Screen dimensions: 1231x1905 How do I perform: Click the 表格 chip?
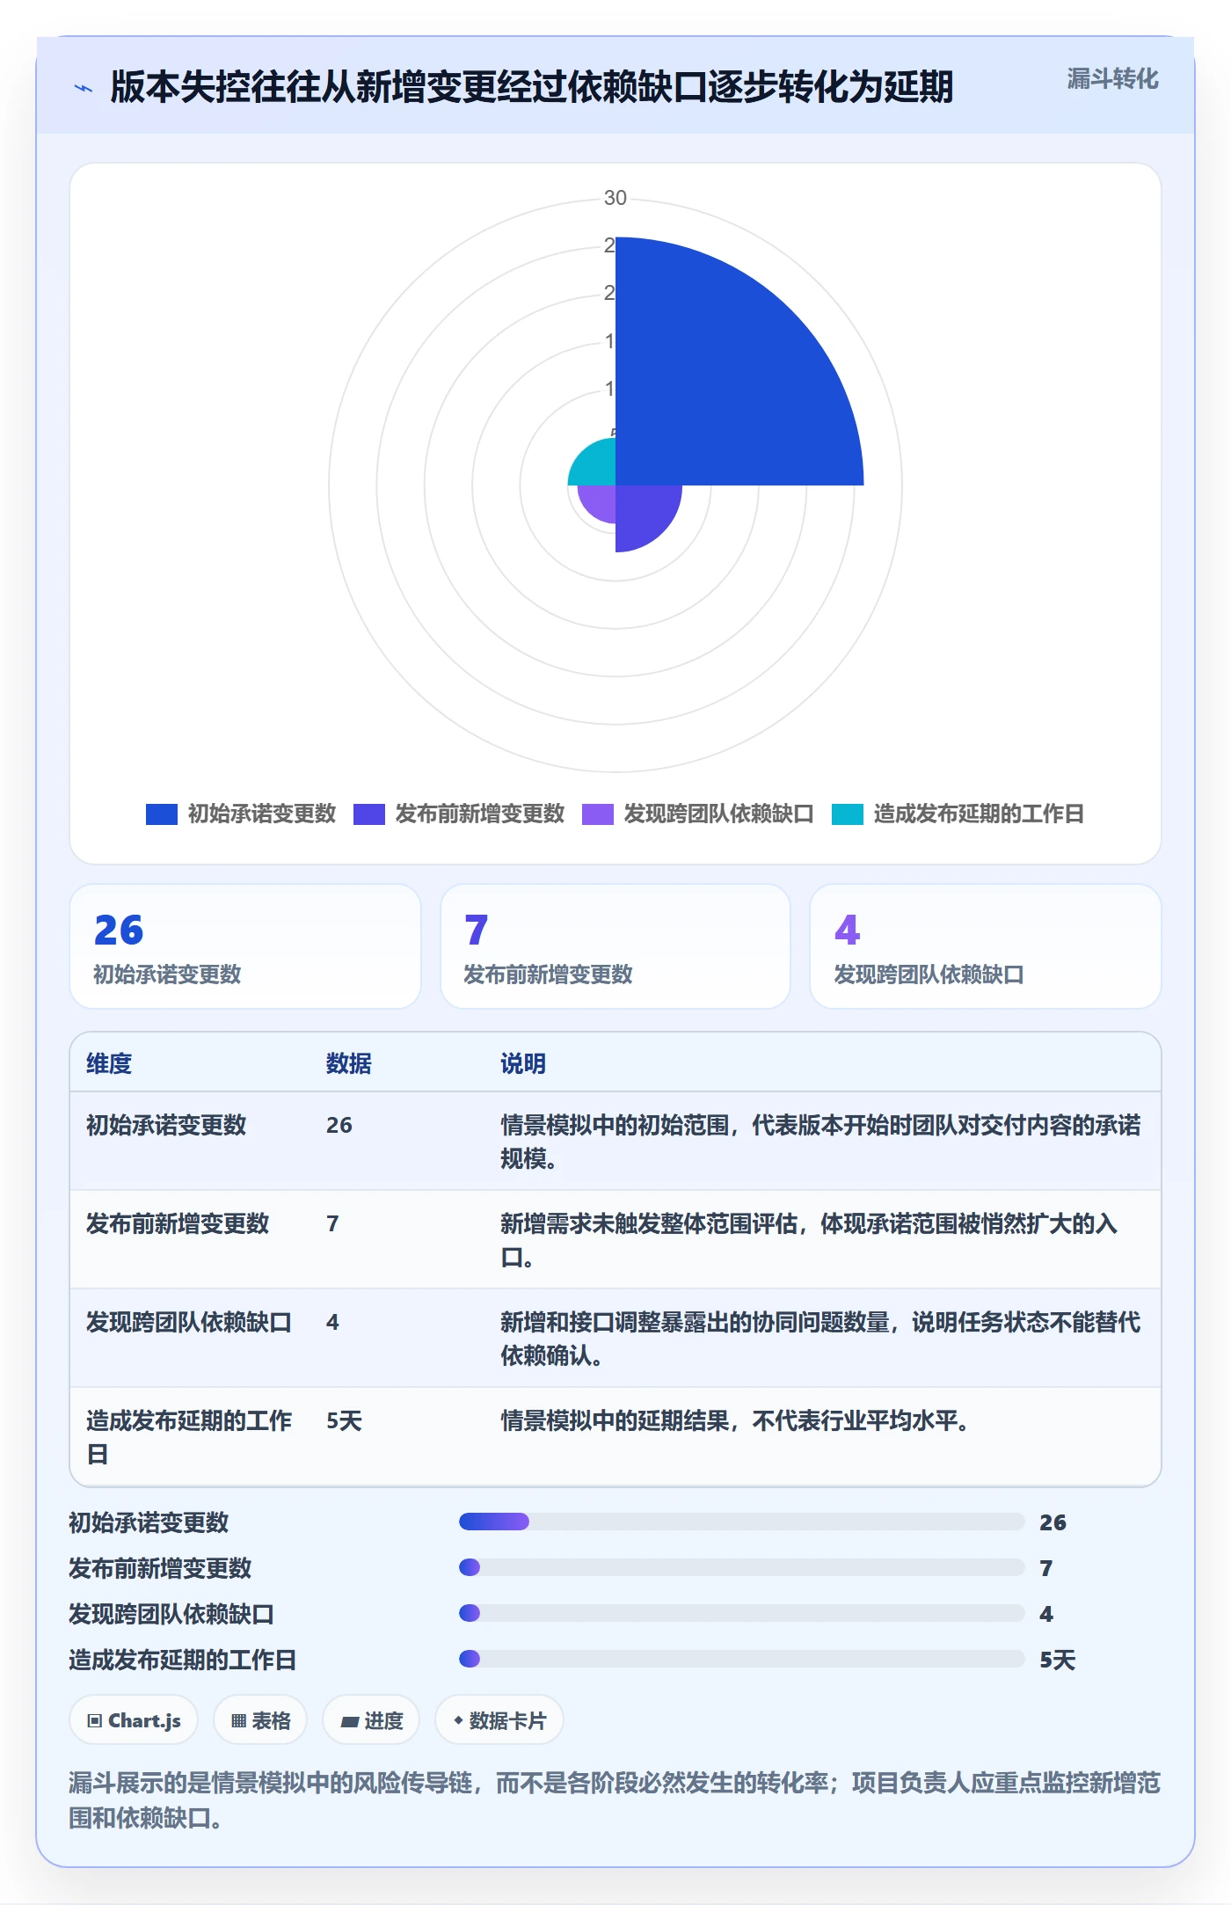[260, 1720]
